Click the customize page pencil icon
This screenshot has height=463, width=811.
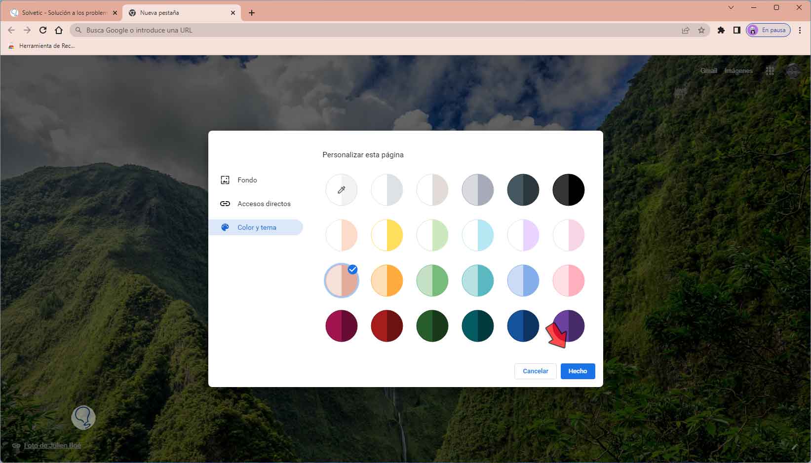(x=794, y=447)
